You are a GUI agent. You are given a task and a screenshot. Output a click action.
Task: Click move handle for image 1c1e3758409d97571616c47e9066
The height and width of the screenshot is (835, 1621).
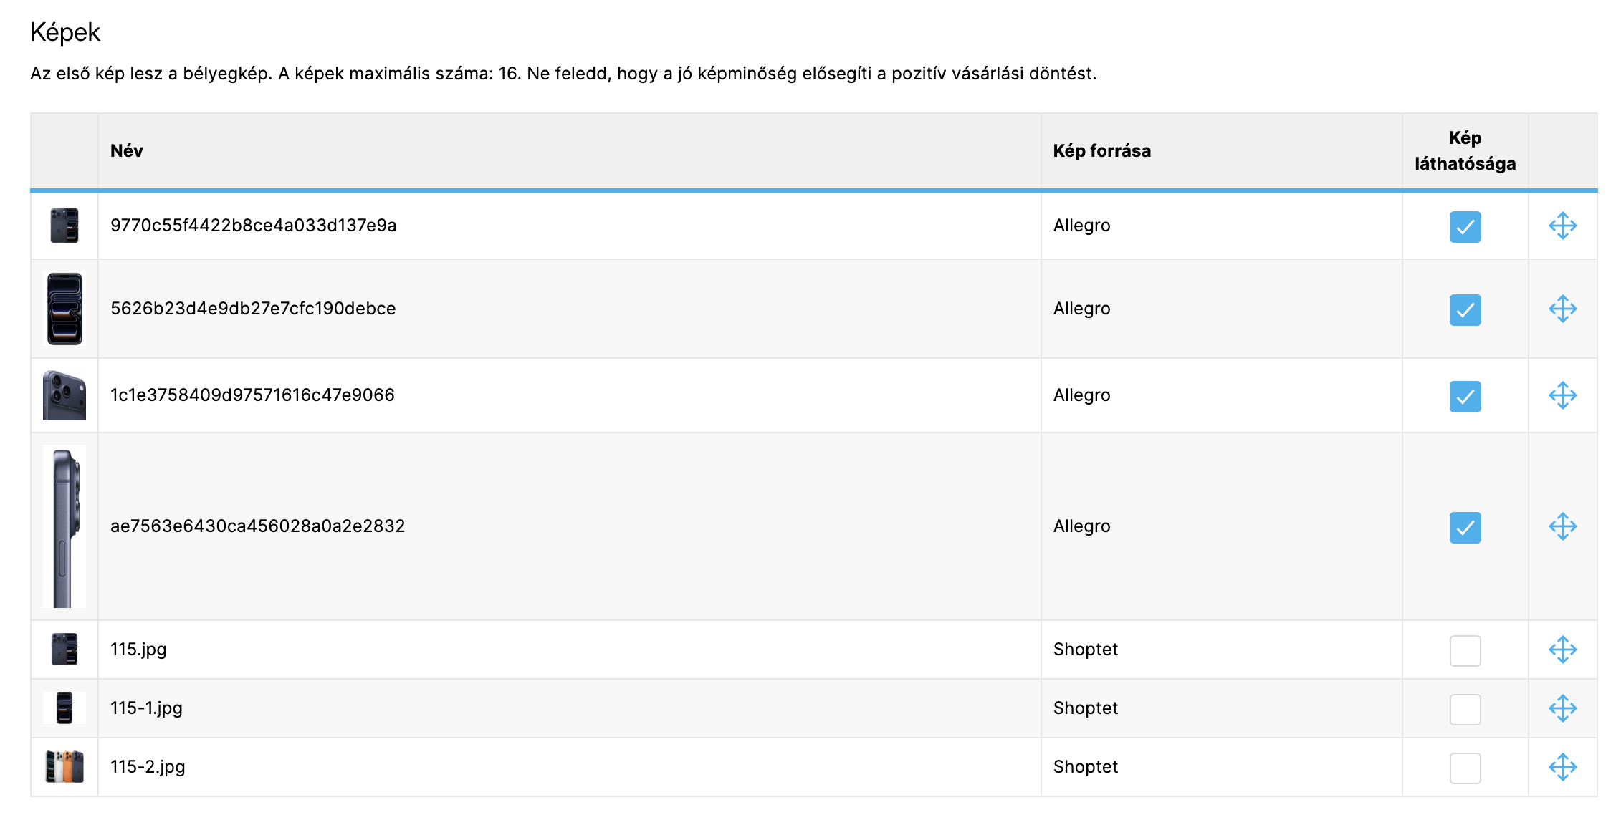click(x=1562, y=395)
